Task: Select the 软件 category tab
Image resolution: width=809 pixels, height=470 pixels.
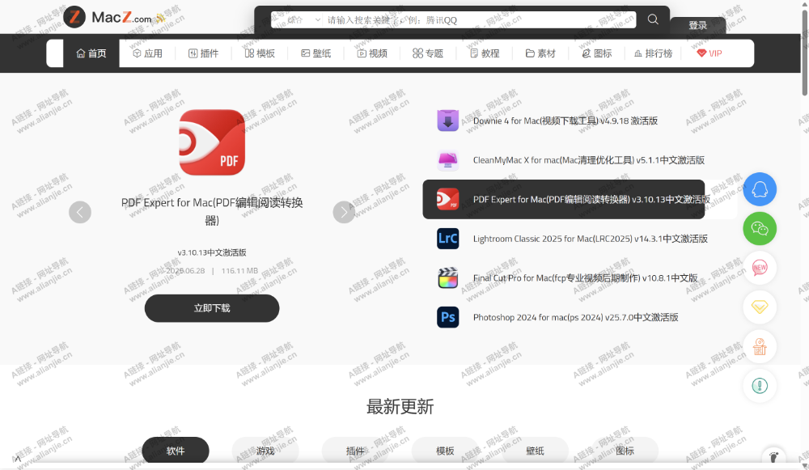Action: pos(176,451)
